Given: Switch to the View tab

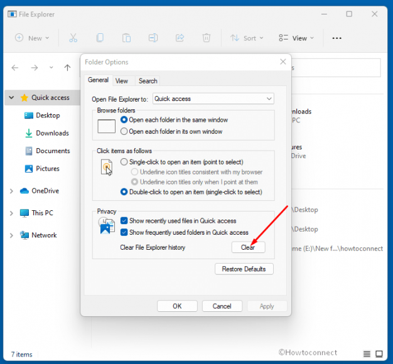Looking at the screenshot, I should [122, 81].
